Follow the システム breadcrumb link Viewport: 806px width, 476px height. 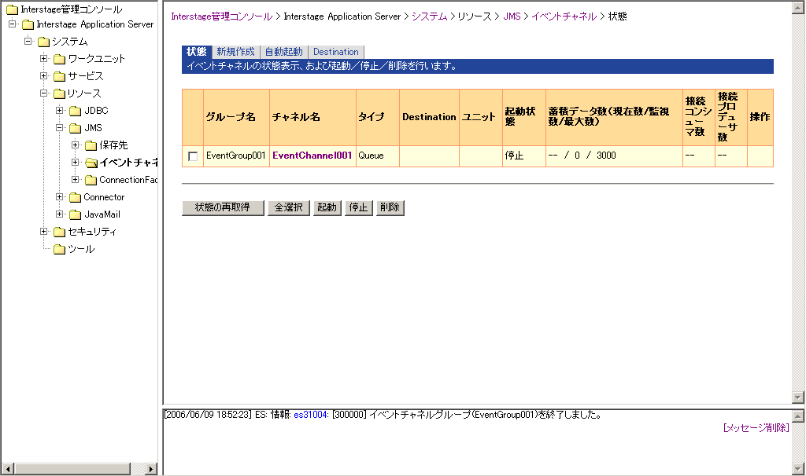429,16
